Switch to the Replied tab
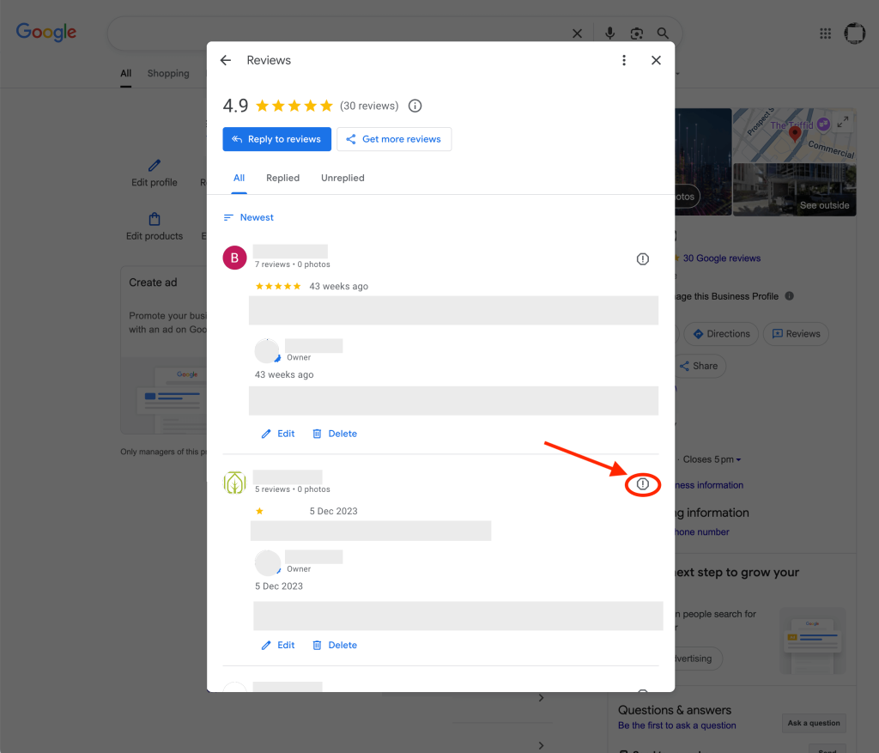The image size is (879, 753). pyautogui.click(x=282, y=178)
